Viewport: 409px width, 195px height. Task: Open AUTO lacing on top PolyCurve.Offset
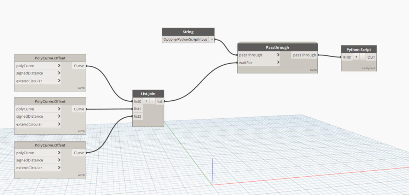tap(81, 88)
